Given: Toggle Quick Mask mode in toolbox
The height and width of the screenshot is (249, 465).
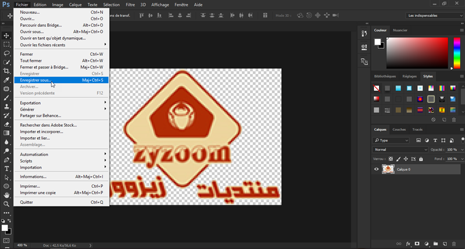Looking at the screenshot, I should point(6,241).
